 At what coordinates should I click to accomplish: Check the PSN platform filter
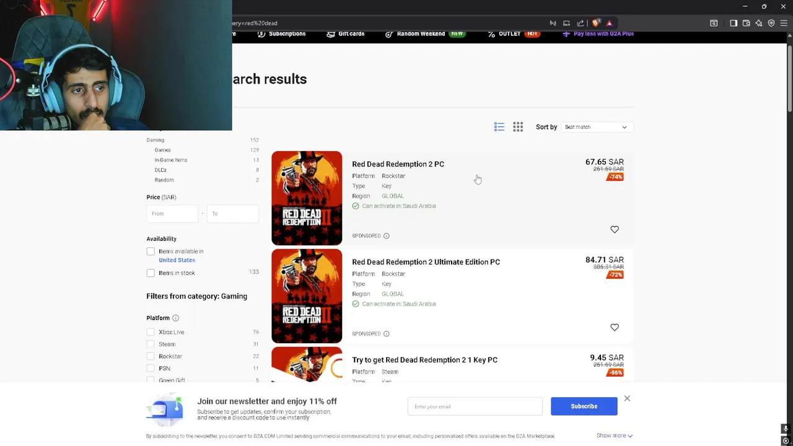[151, 369]
